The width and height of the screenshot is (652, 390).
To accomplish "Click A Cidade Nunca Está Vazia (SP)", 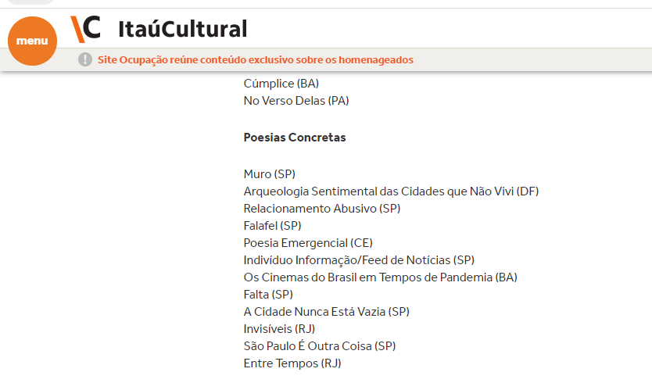I will 326,312.
